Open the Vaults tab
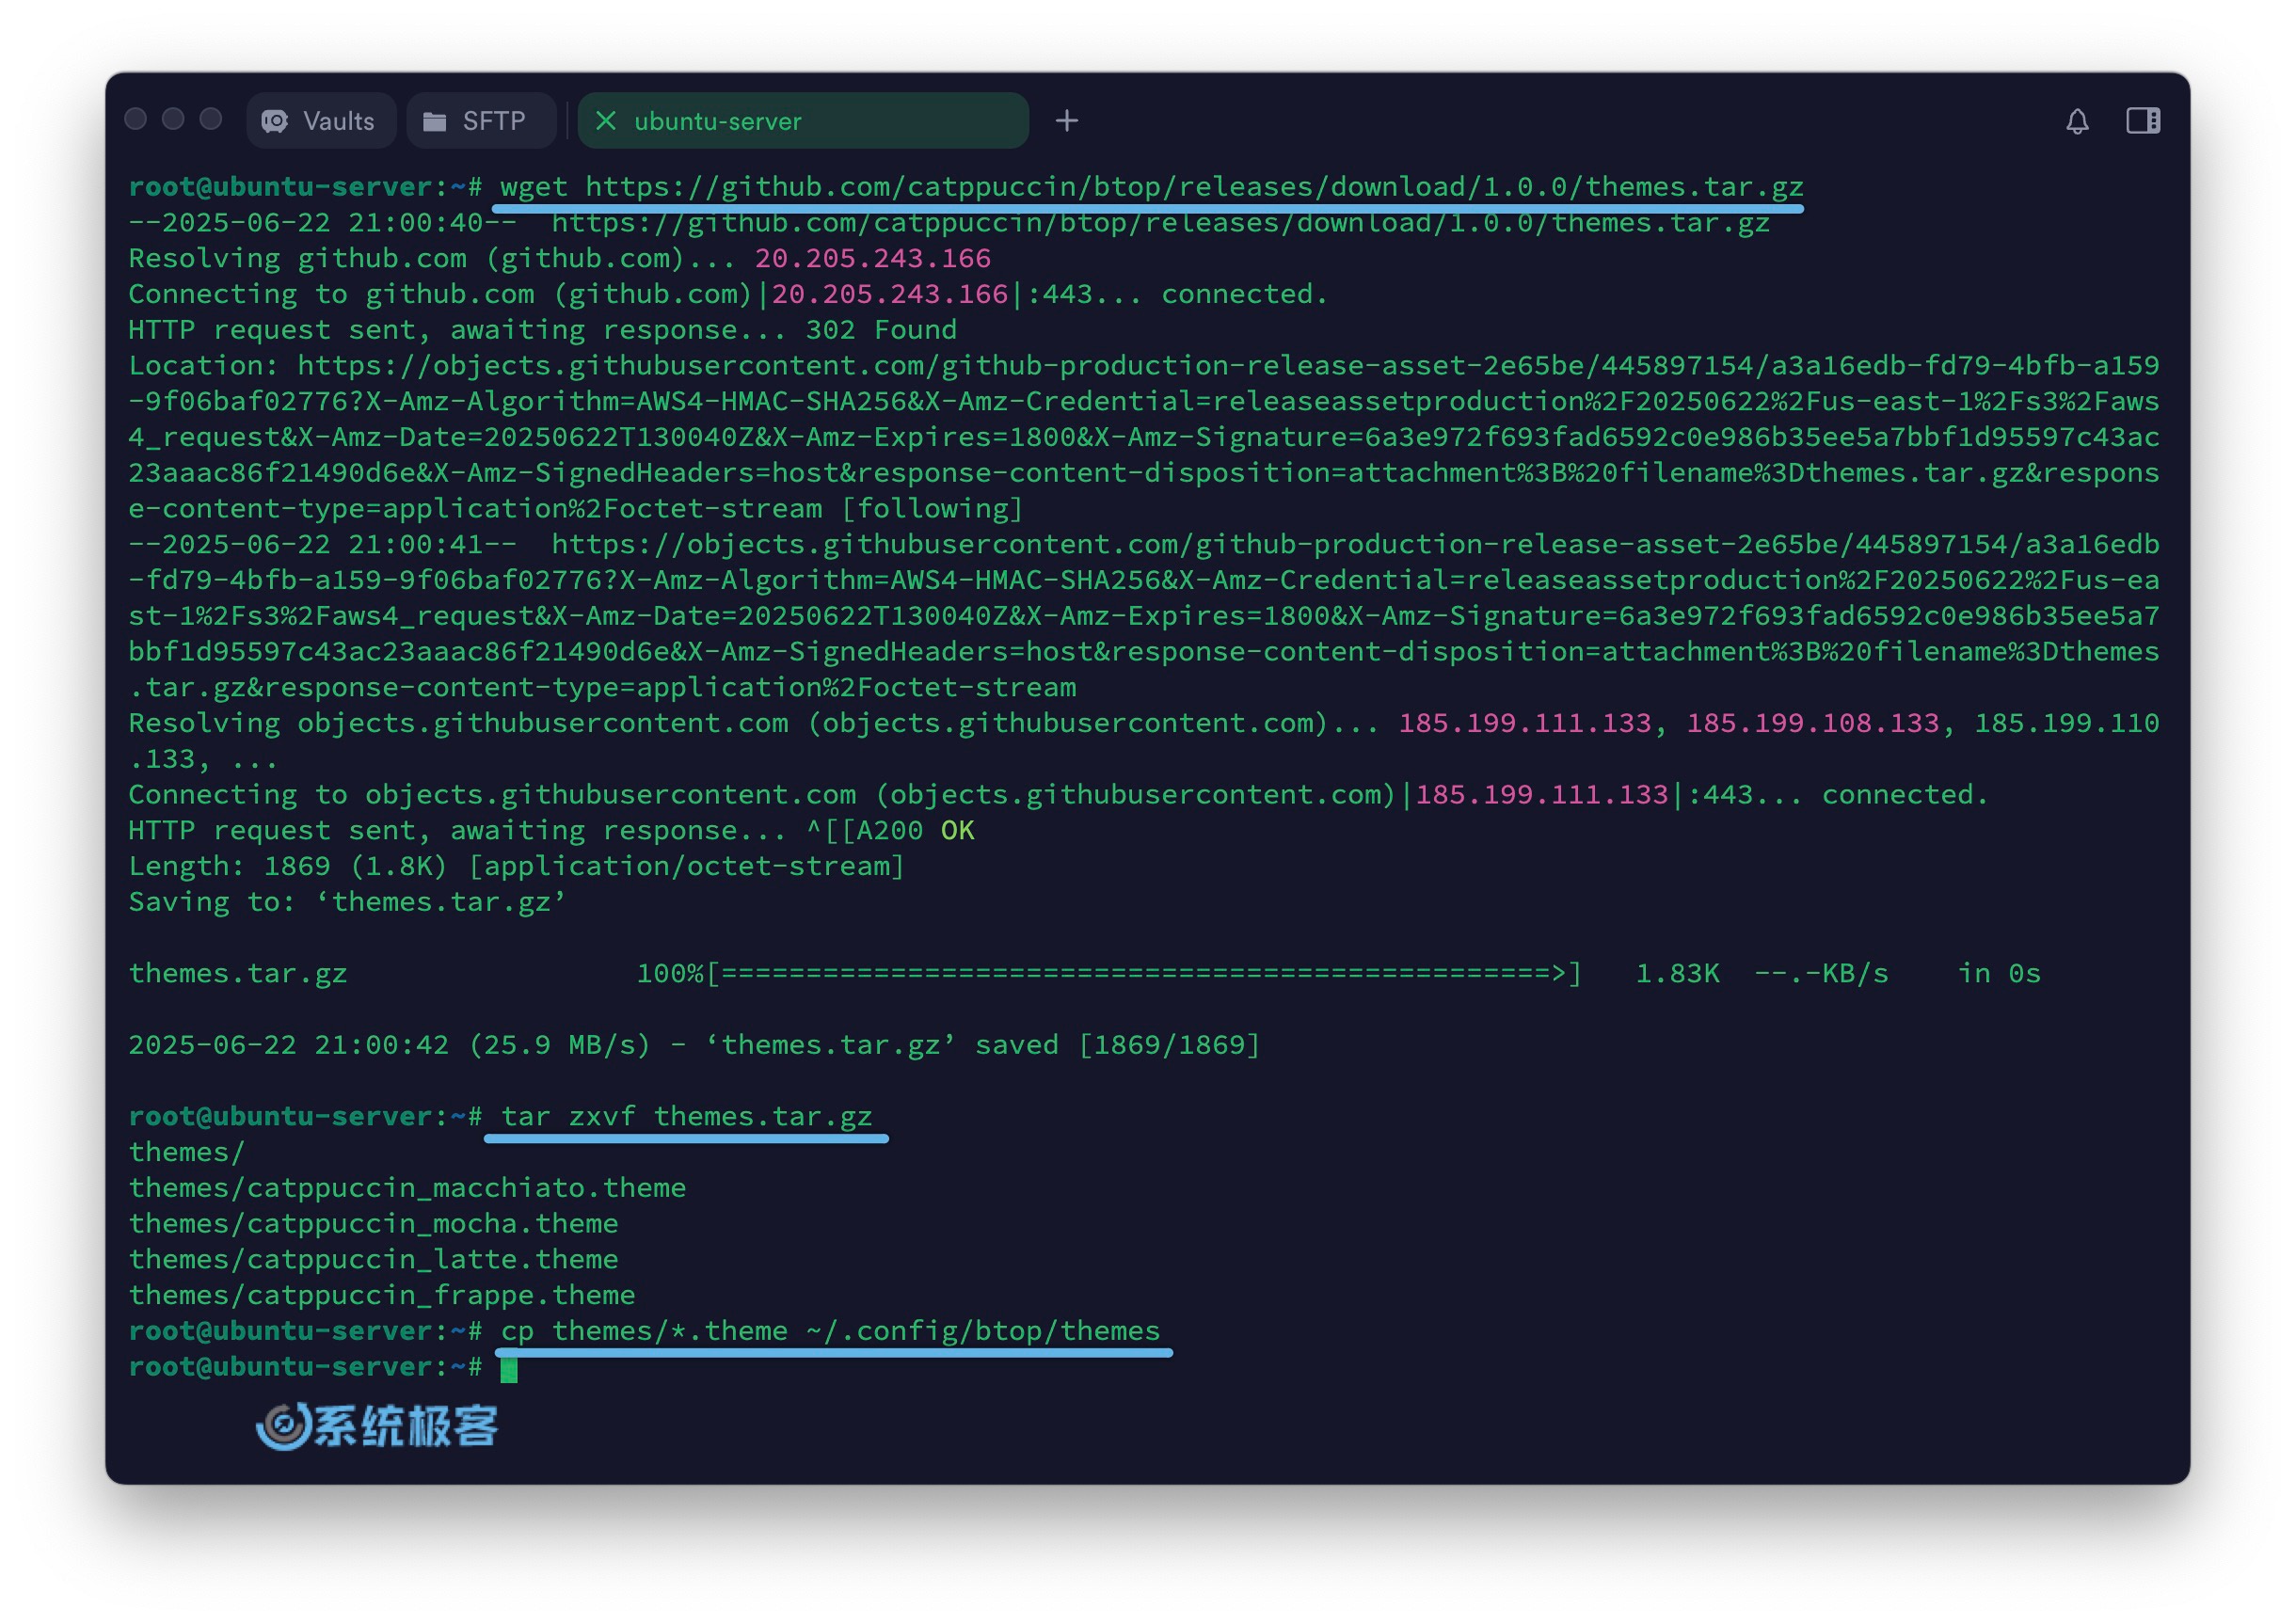2296x1624 pixels. (x=320, y=121)
